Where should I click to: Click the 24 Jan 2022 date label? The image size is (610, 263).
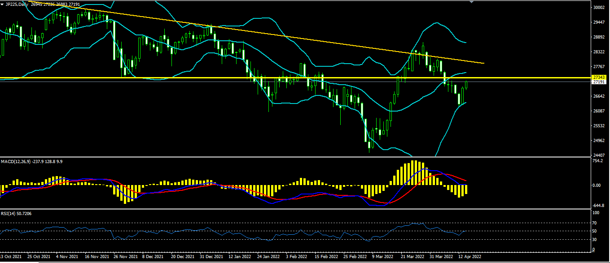pos(268,257)
